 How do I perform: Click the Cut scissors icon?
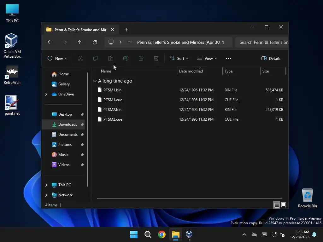pyautogui.click(x=80, y=58)
